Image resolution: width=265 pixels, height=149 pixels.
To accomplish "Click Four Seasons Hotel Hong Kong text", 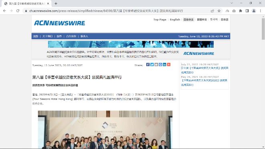I will point(53,99).
